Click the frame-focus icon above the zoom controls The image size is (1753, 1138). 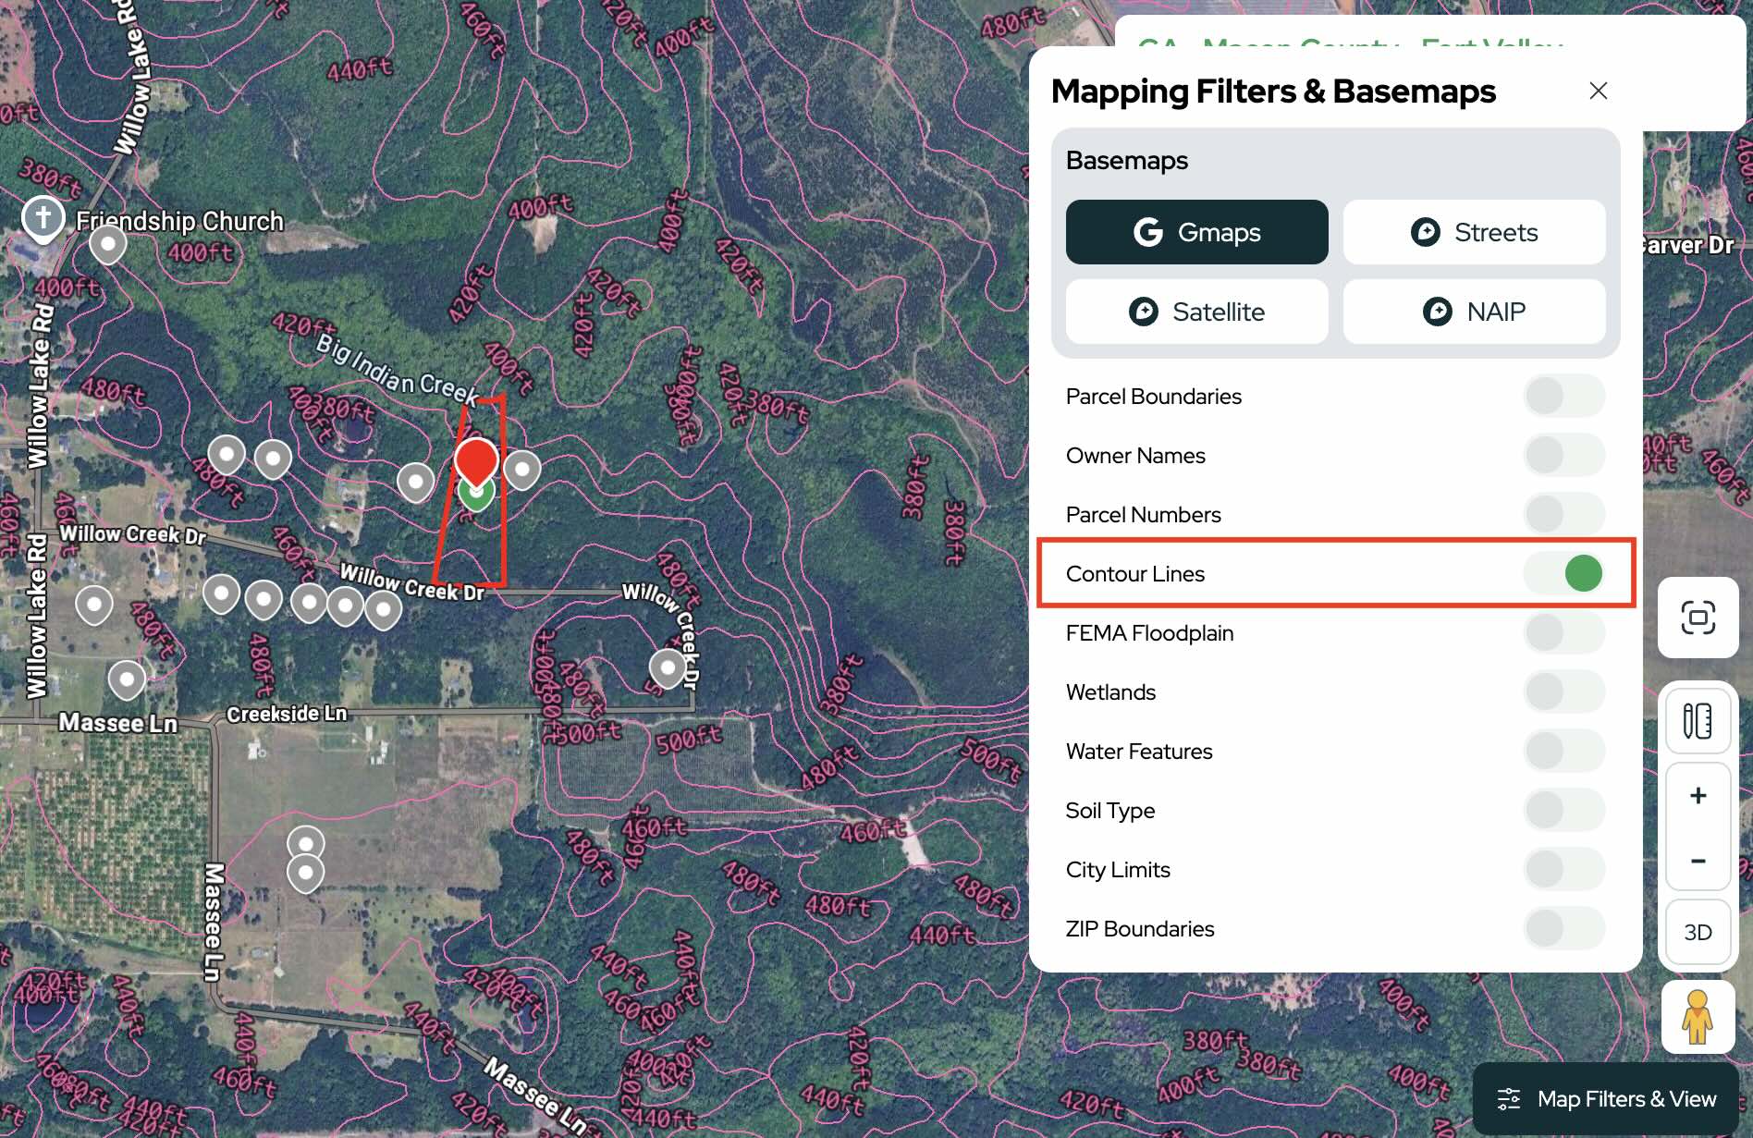pos(1698,618)
